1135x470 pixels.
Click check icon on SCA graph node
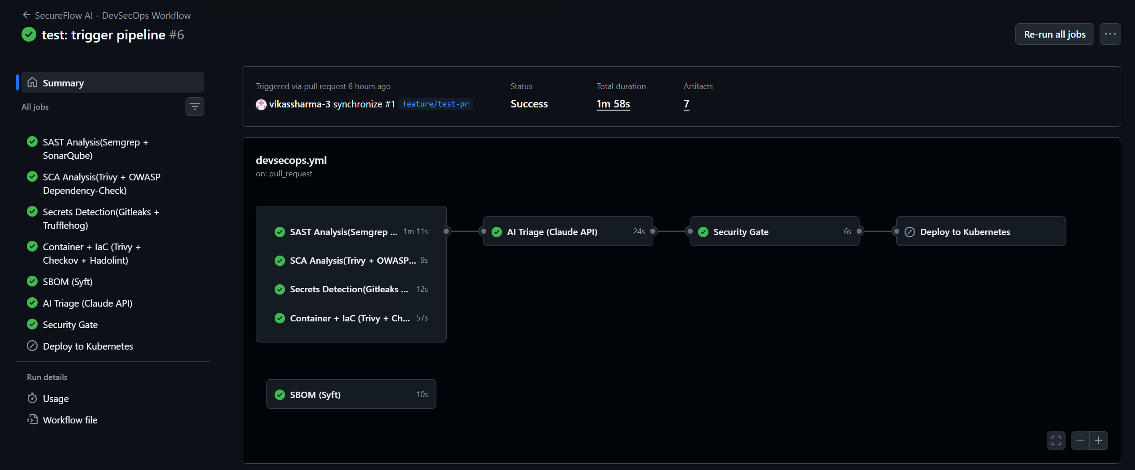[x=280, y=261]
